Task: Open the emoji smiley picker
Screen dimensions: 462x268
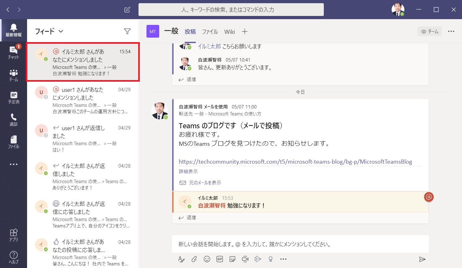Action: click(x=207, y=259)
